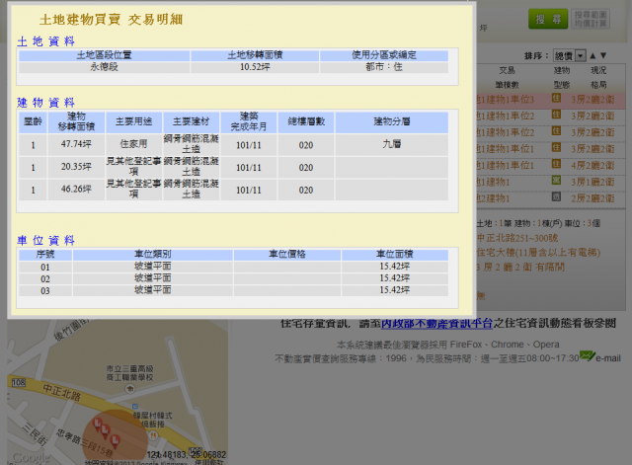This screenshot has width=632, height=465.
Task: Click the 建築完成年月 column header
Action: [x=249, y=122]
